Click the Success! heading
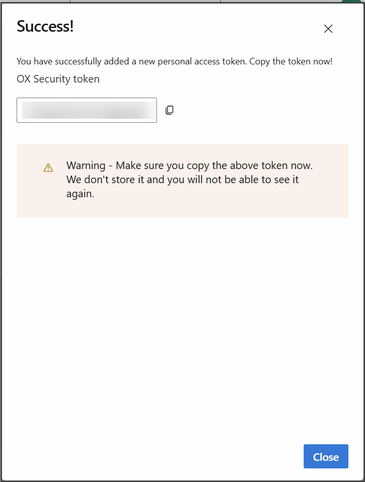 pos(45,27)
